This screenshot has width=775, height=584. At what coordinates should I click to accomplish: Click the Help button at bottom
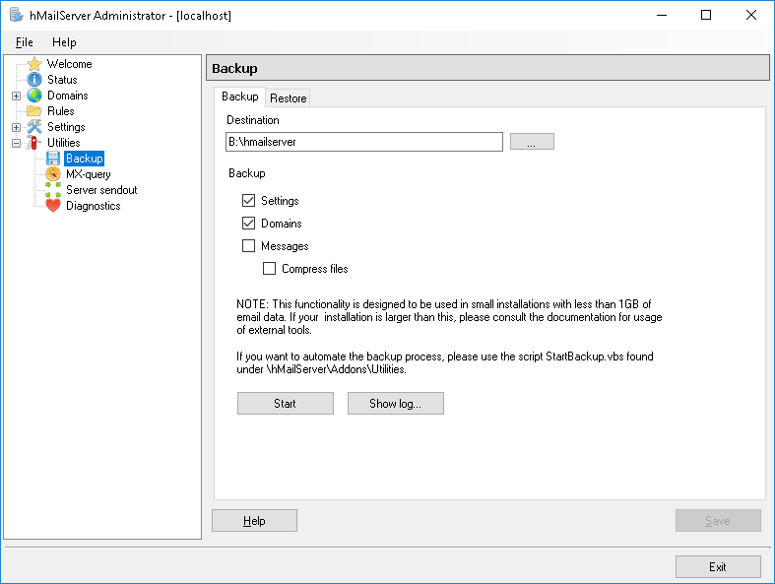(254, 521)
